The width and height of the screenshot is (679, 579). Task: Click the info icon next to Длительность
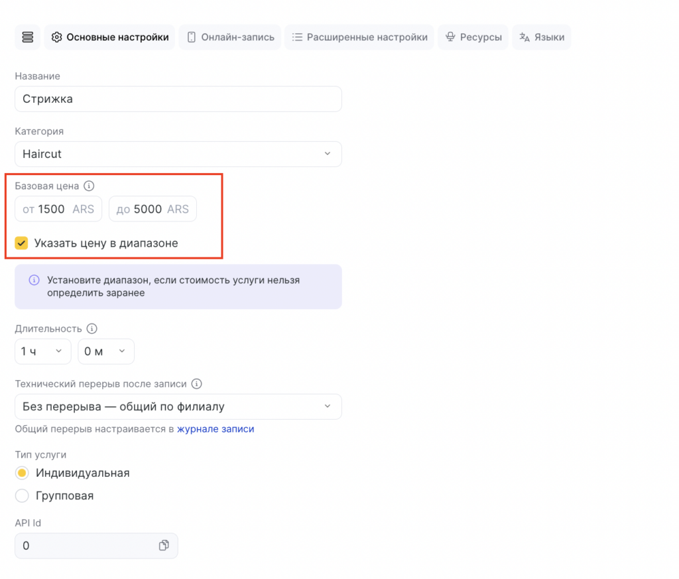coord(92,328)
